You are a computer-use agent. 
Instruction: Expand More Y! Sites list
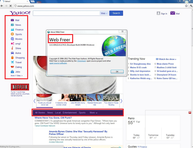[17, 76]
